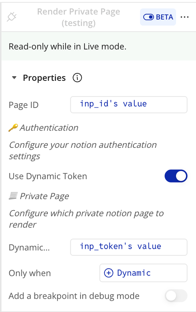
Task: Click the Authentication section label
Action: [x=49, y=128]
